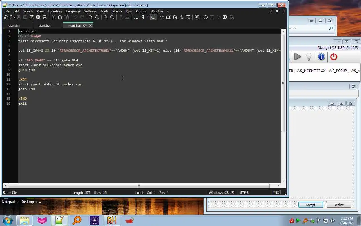Image resolution: width=361 pixels, height=226 pixels.
Task: Click the Zoom Out toolbar icon
Action: (112, 17)
